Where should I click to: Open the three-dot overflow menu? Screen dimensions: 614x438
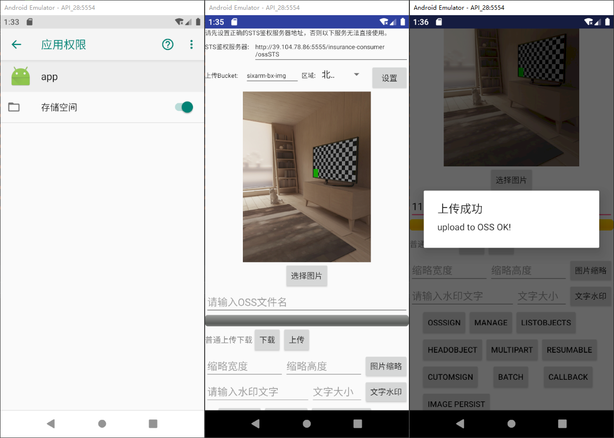tap(191, 44)
